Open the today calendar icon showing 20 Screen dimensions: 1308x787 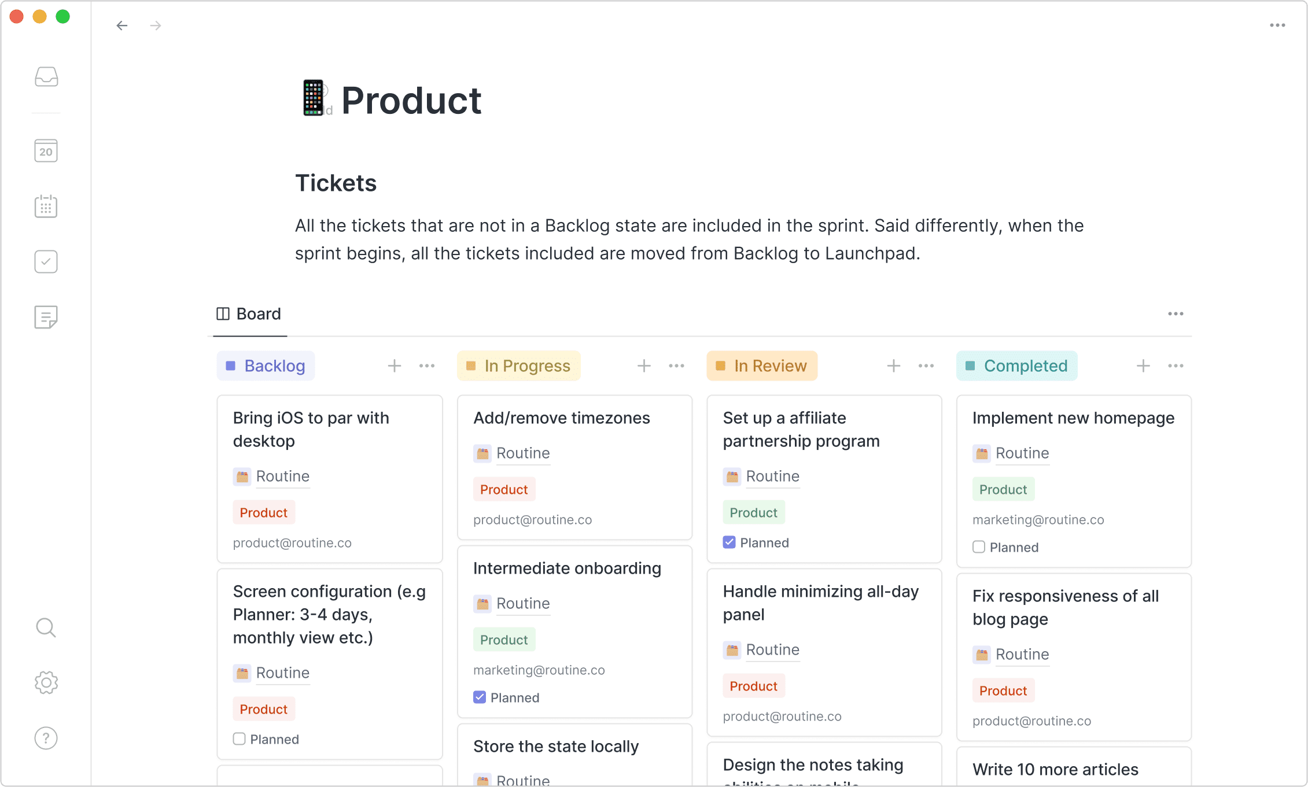[46, 151]
